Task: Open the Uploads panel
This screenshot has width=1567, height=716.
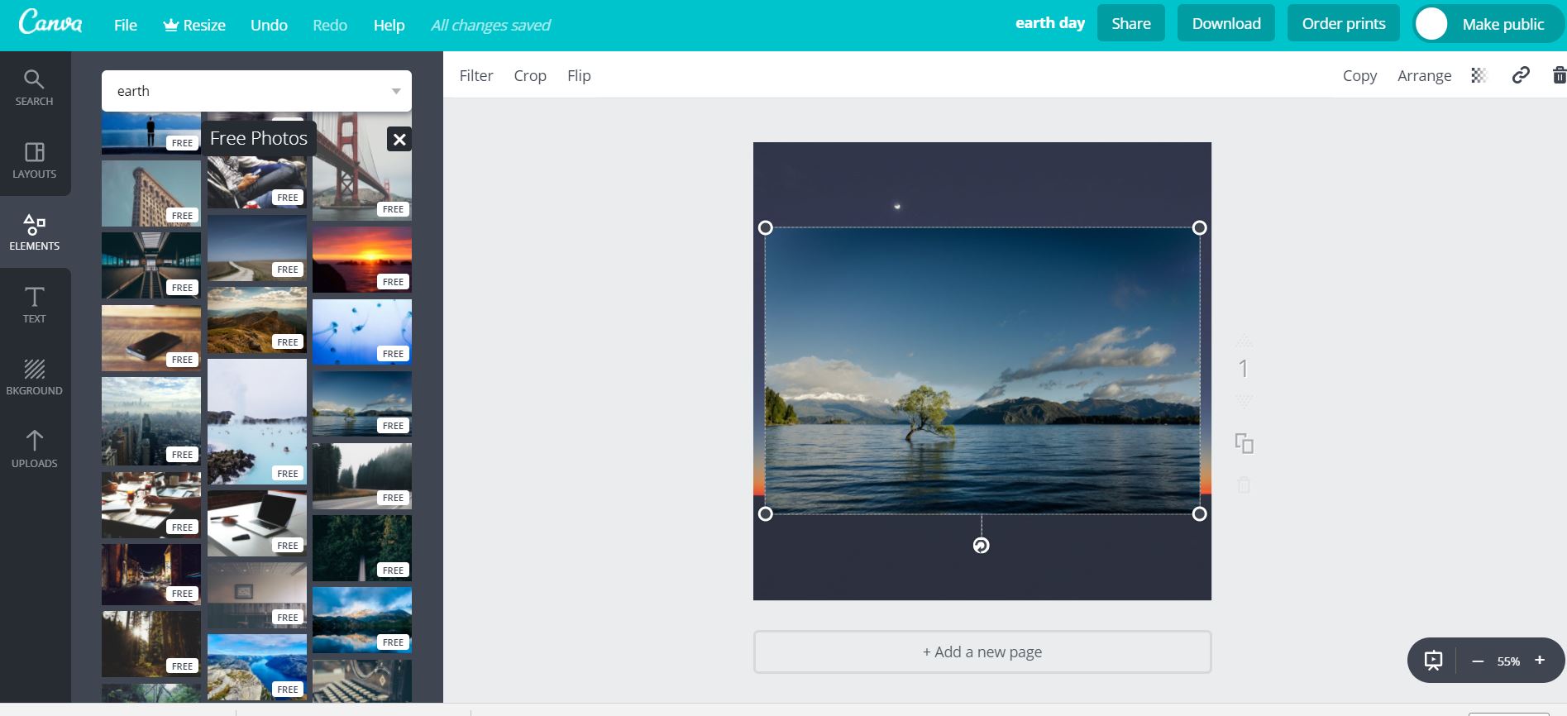Action: point(34,449)
